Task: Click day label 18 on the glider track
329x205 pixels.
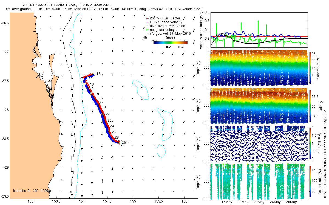Action: (x=92, y=84)
